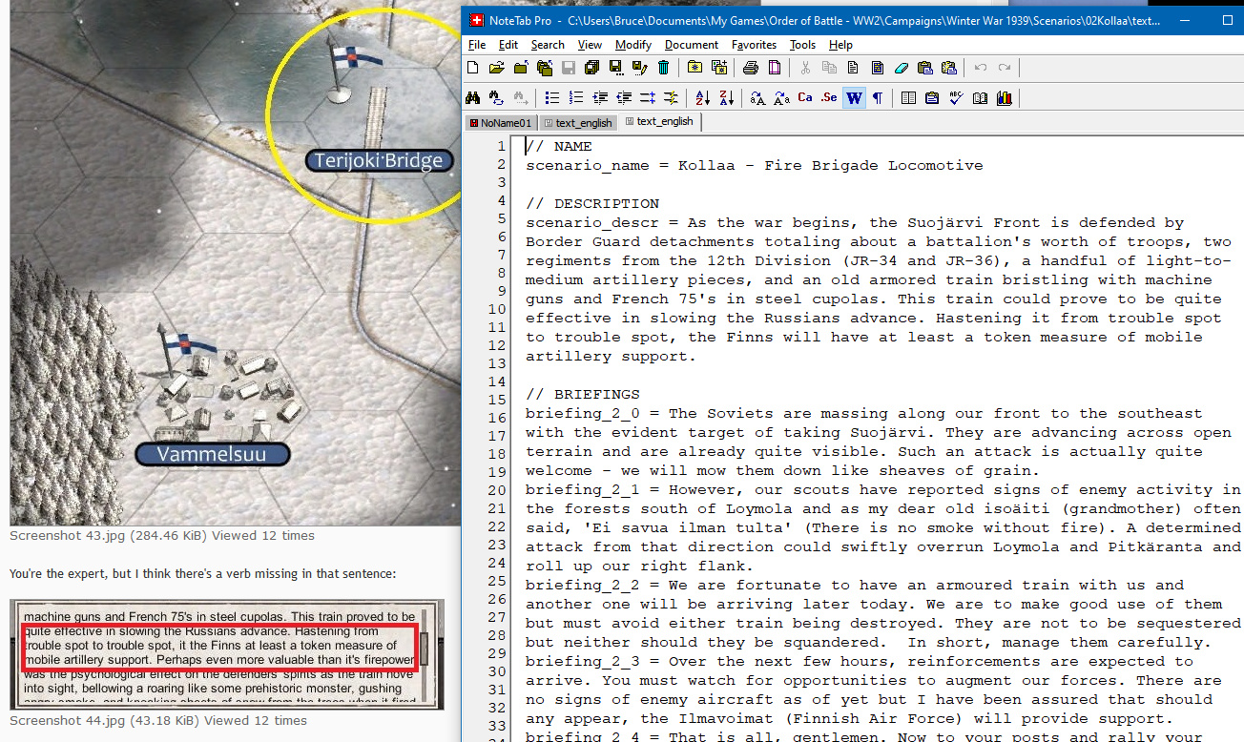Delete the document with the trash can icon
Screen dimensions: 1244x742
coord(664,68)
